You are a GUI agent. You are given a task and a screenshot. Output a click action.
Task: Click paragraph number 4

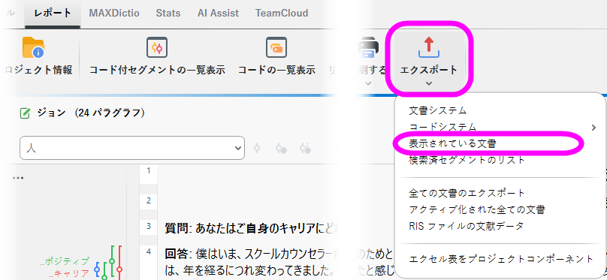click(x=149, y=251)
